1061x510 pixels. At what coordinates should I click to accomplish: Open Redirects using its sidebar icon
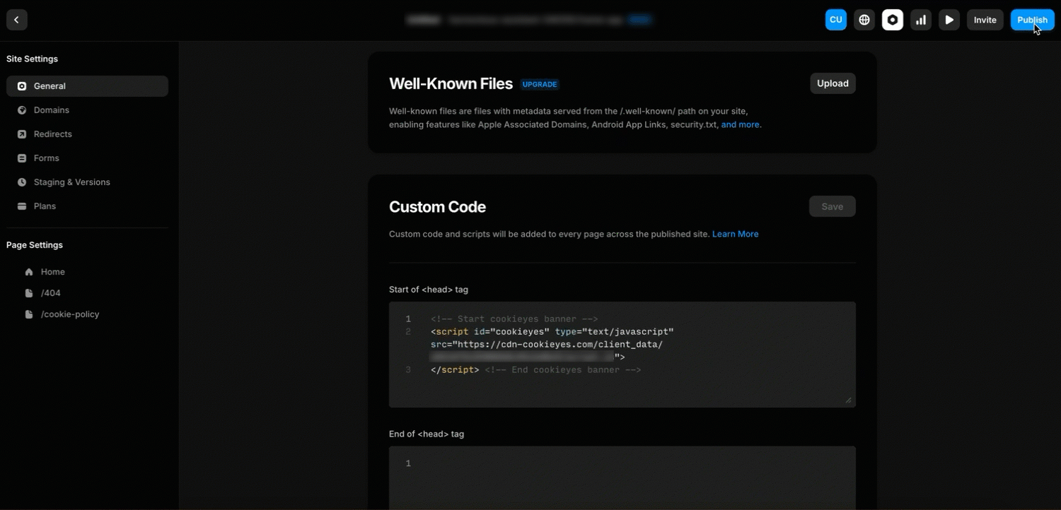pos(22,134)
